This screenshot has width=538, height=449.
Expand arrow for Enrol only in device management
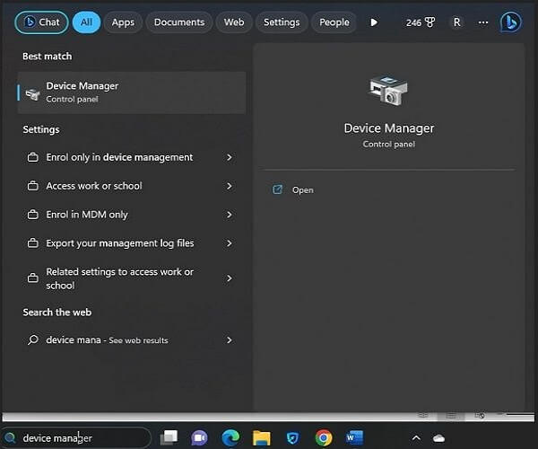(x=230, y=157)
